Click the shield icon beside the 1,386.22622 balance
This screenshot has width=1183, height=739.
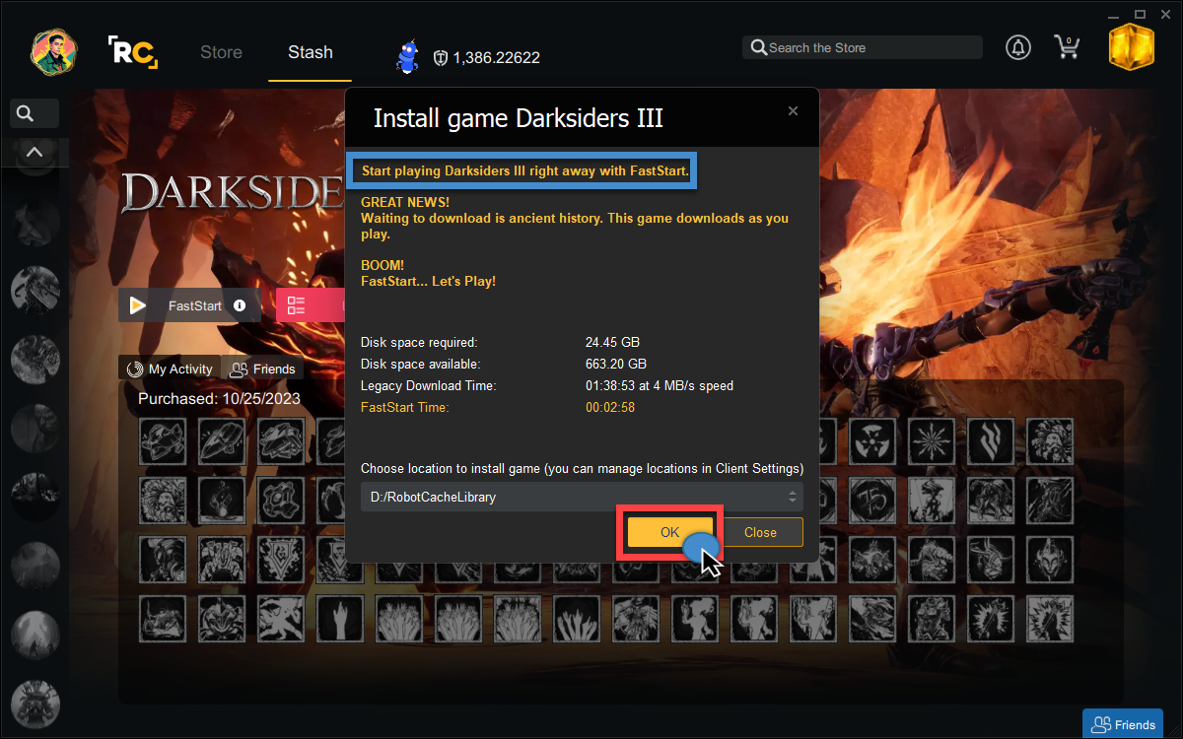pos(441,58)
